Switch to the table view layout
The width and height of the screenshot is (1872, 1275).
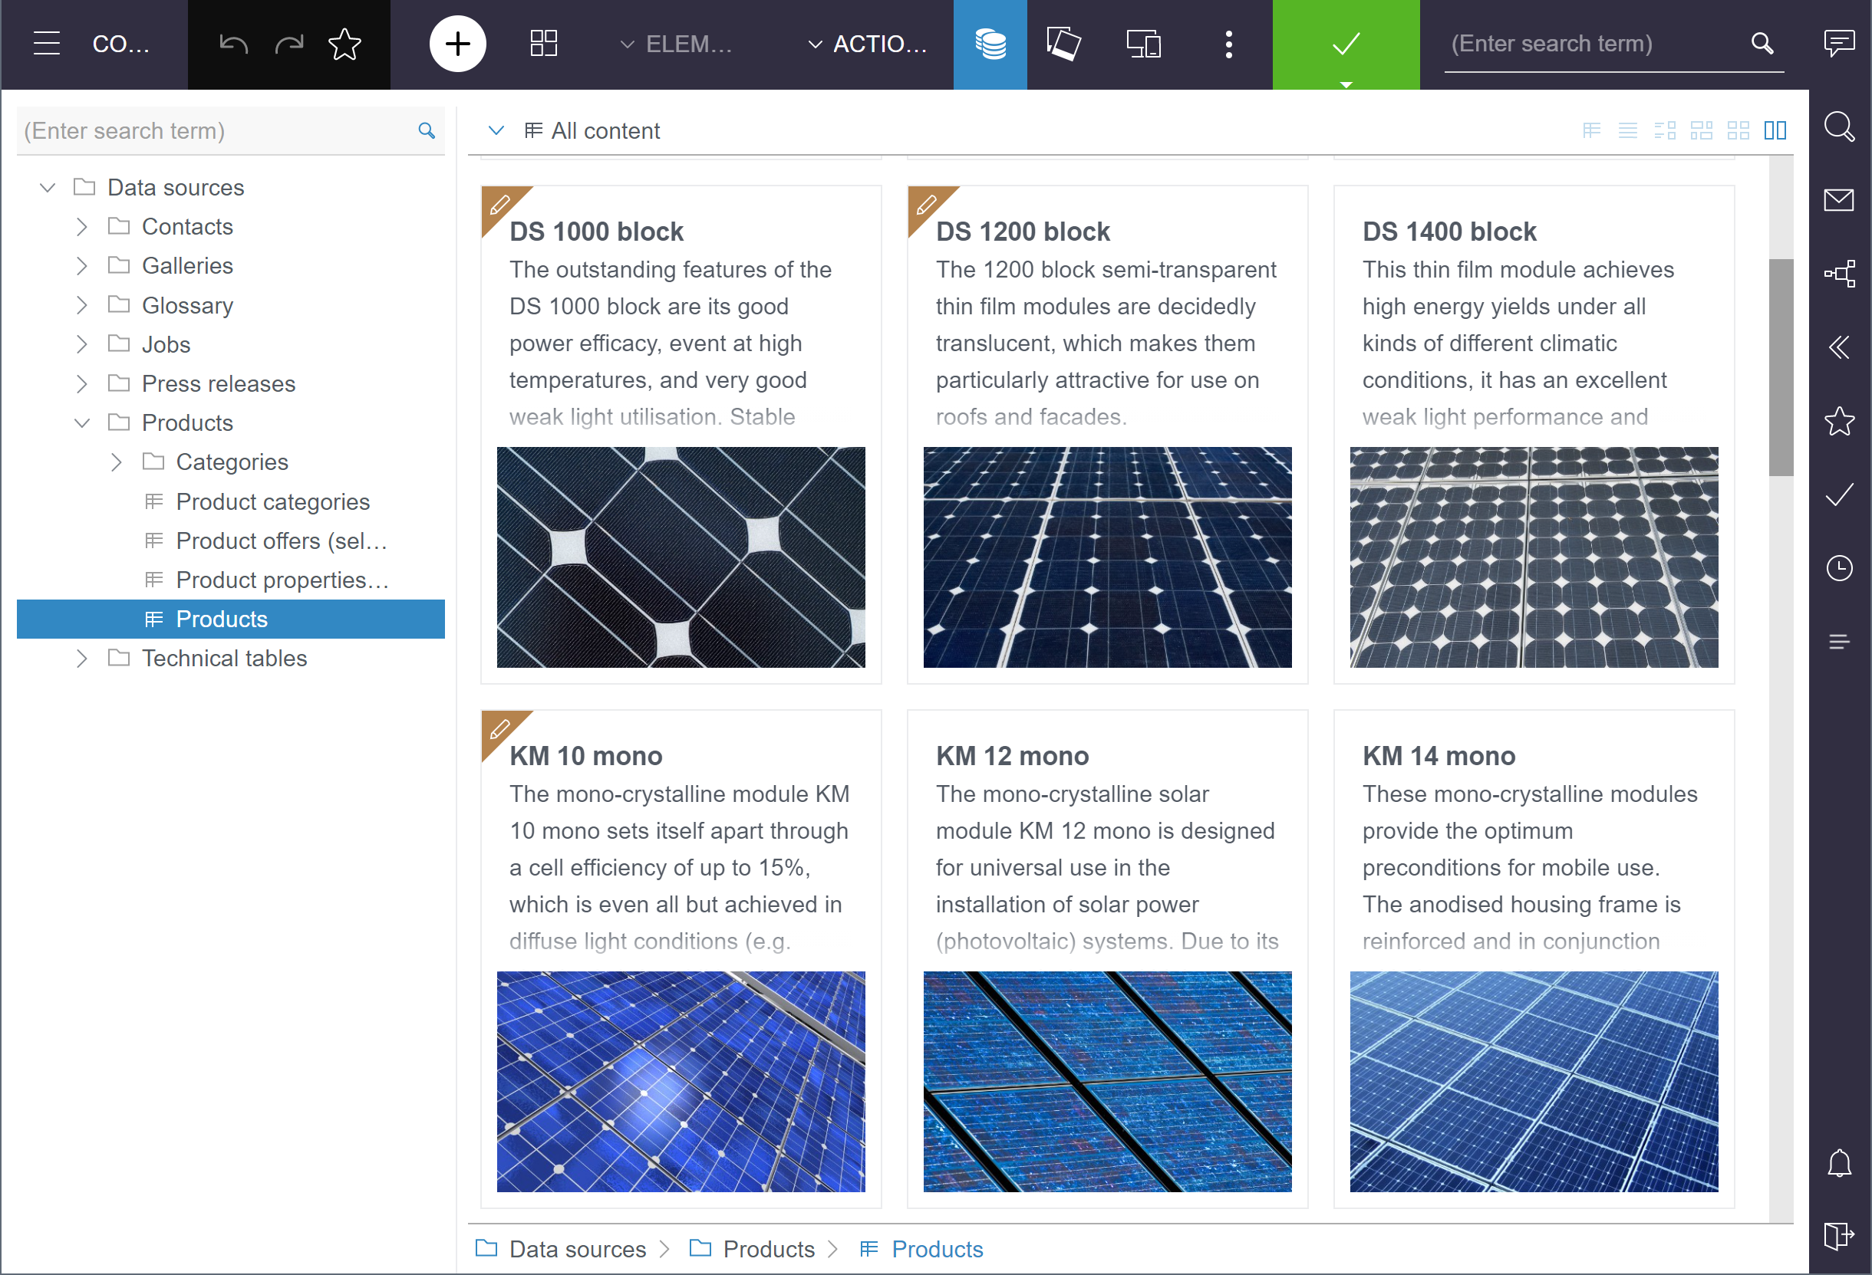(1592, 130)
